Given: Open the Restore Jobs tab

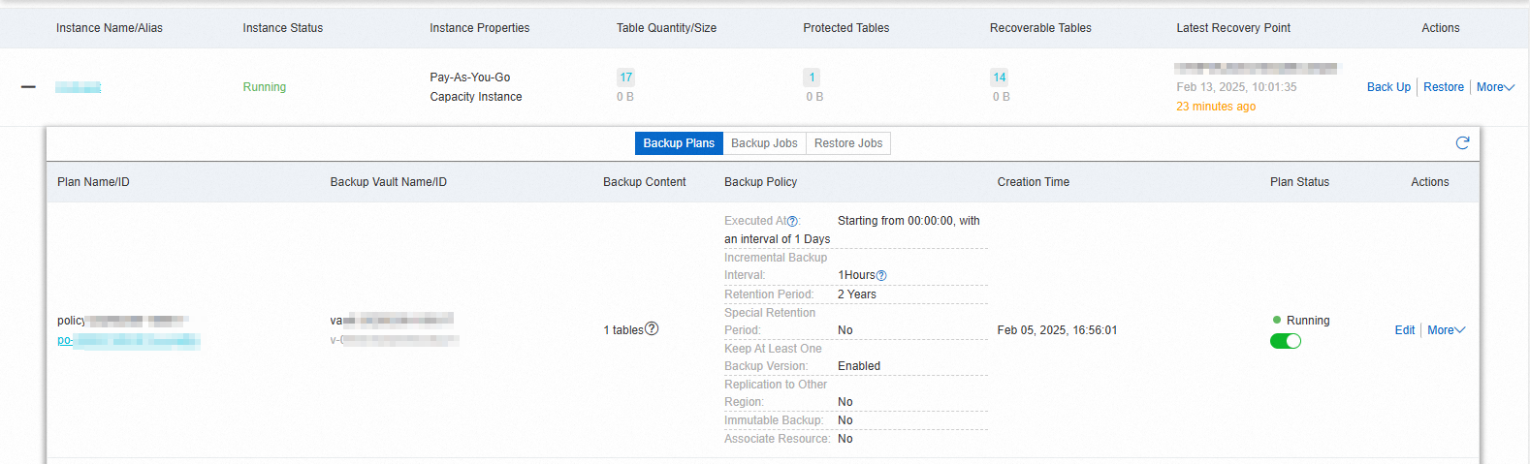Looking at the screenshot, I should point(848,143).
